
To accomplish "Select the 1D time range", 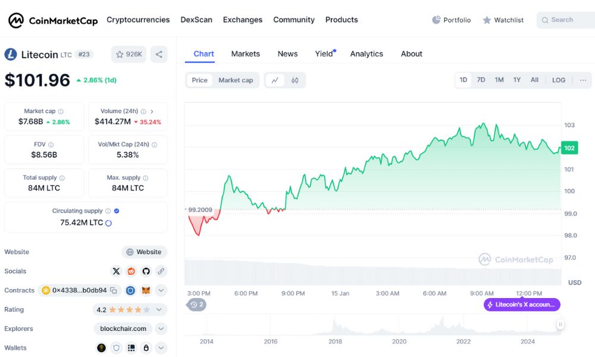I will 464,80.
